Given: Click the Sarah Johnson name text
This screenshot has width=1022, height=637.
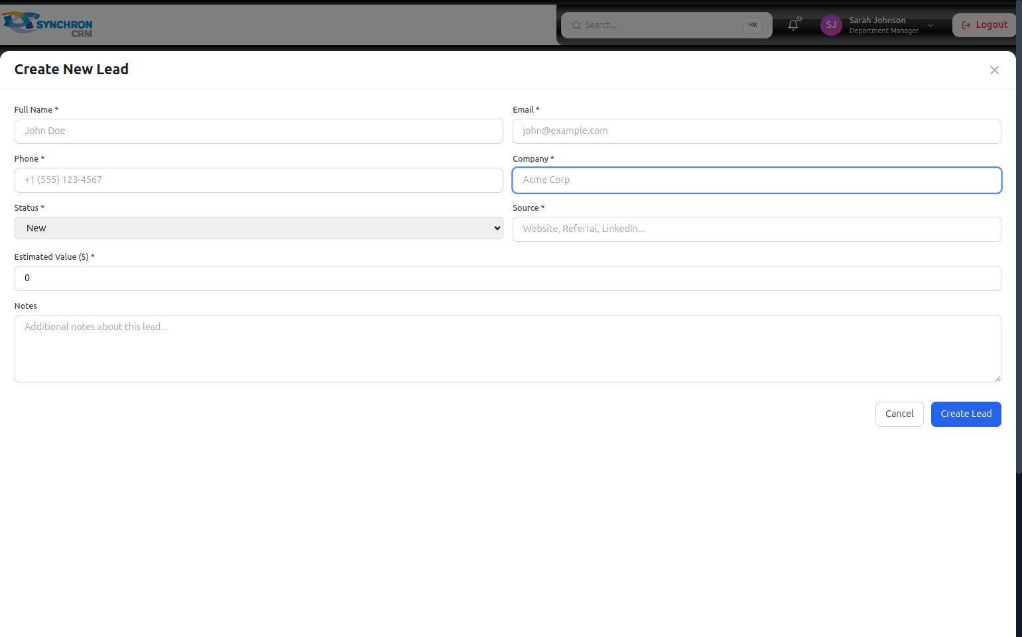Looking at the screenshot, I should click(x=877, y=21).
